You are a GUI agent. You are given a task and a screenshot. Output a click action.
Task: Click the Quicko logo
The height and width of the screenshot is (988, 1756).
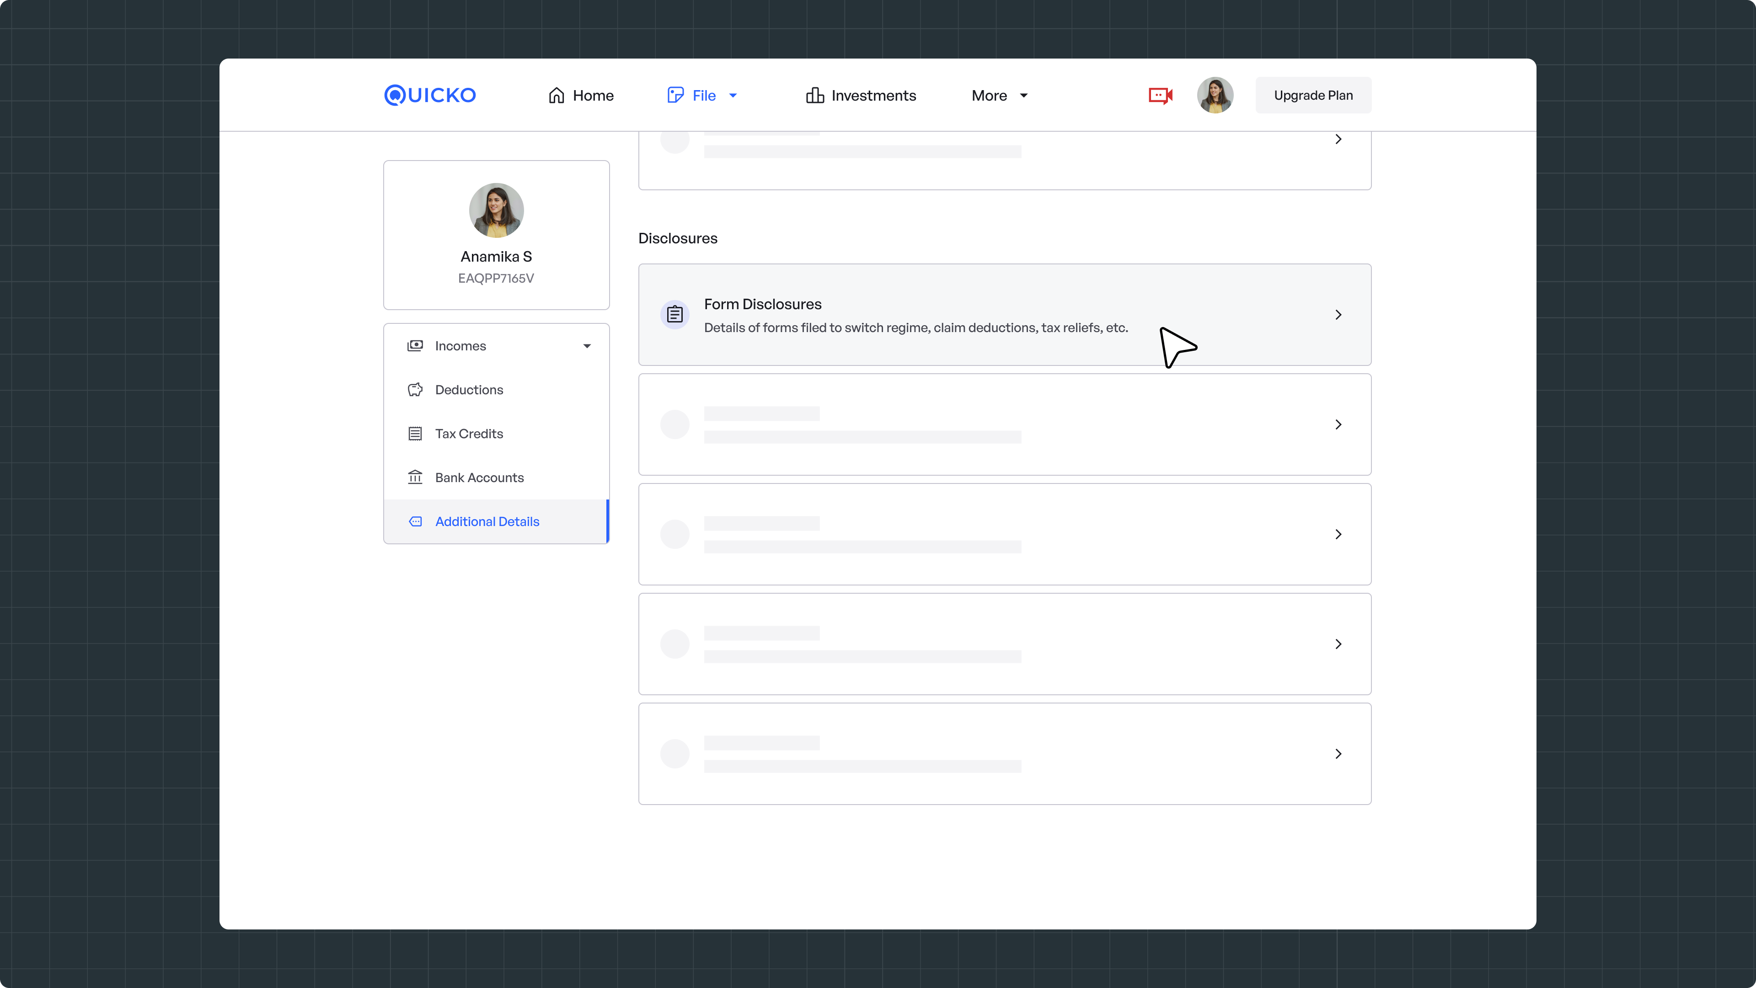[x=430, y=96]
